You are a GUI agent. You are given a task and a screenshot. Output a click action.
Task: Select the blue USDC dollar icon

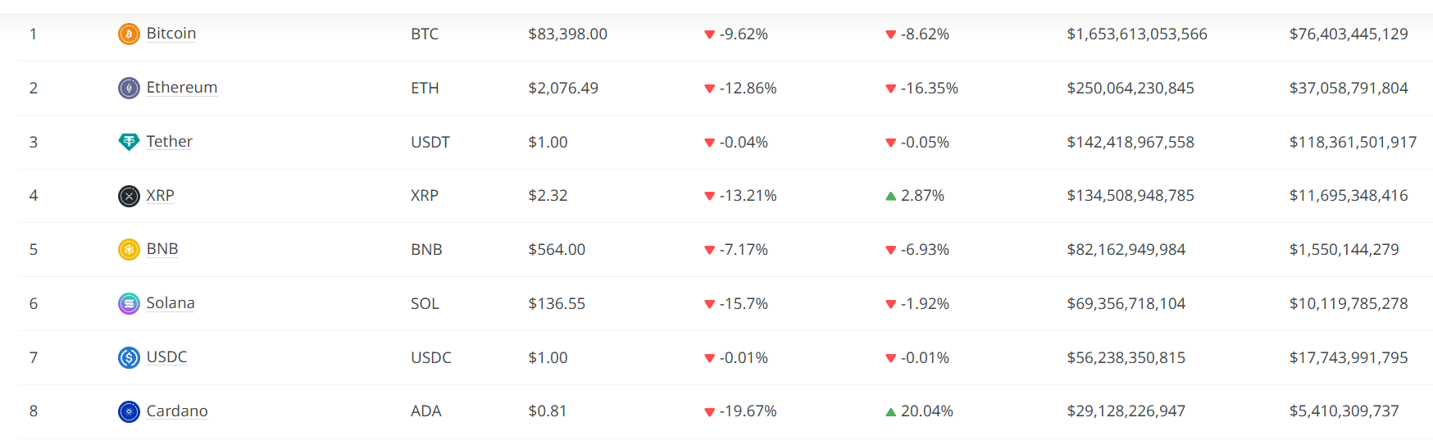click(129, 357)
